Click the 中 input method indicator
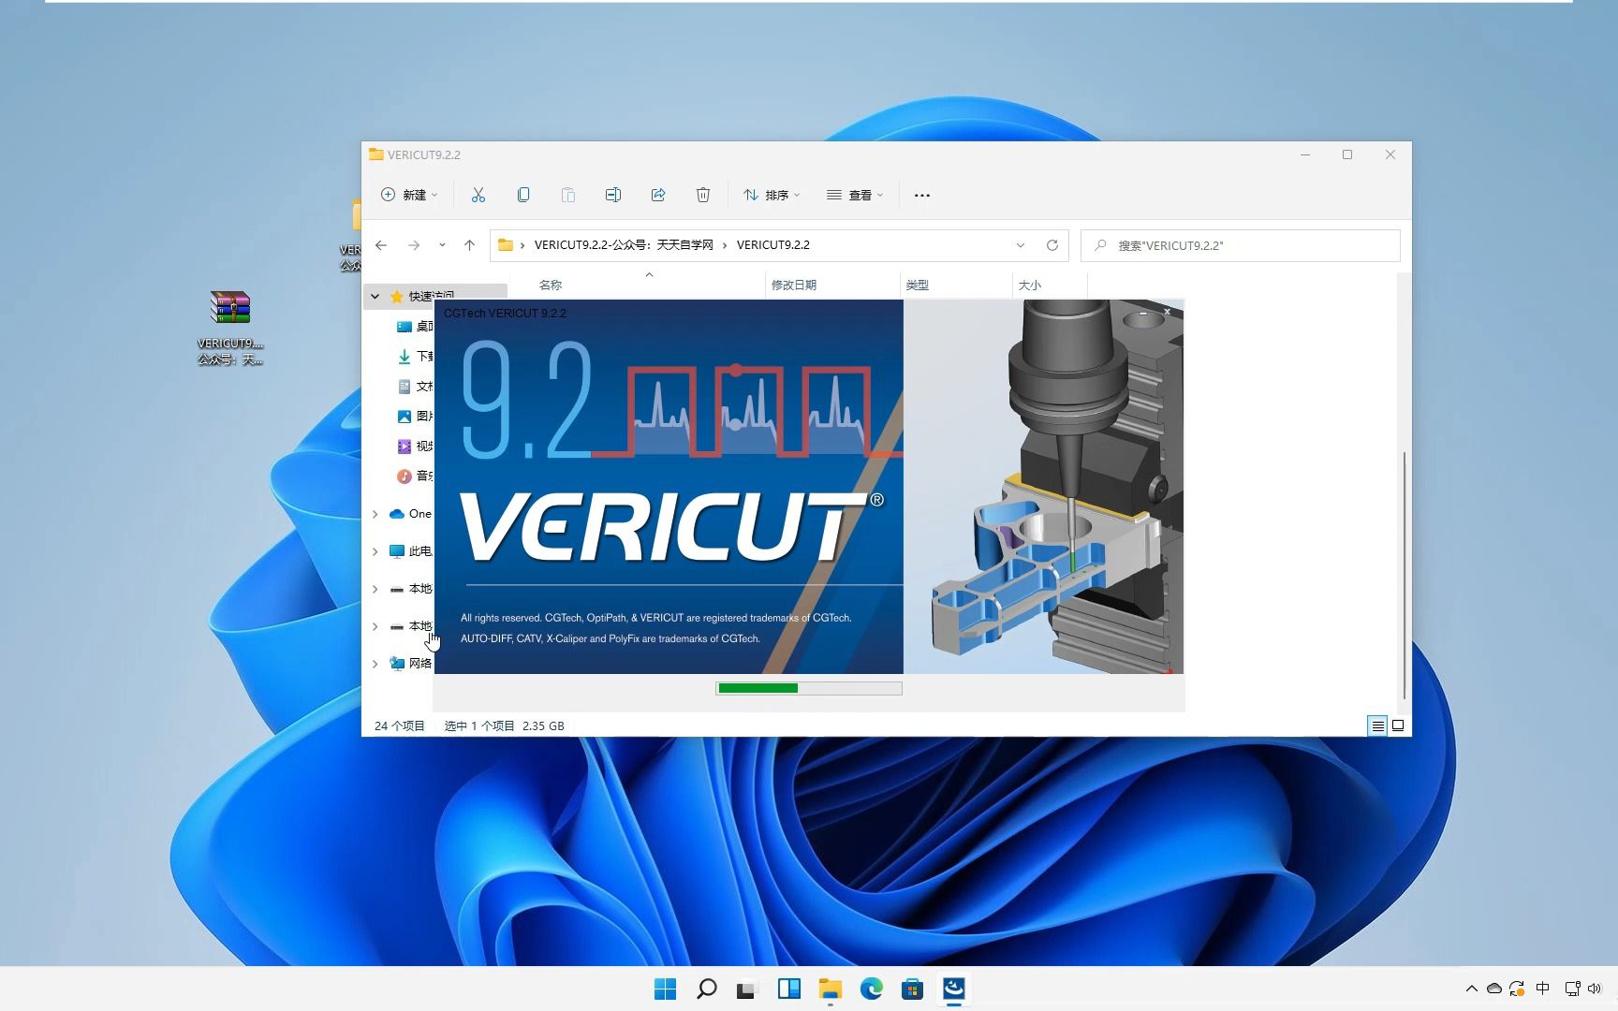This screenshot has width=1618, height=1011. coord(1543,989)
